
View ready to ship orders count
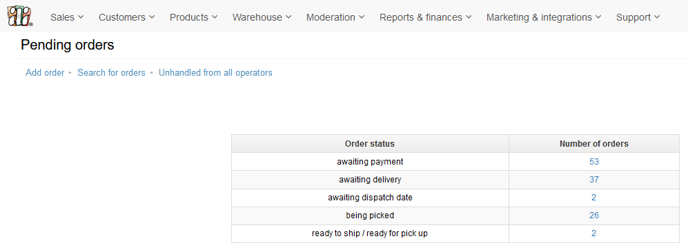tap(593, 233)
